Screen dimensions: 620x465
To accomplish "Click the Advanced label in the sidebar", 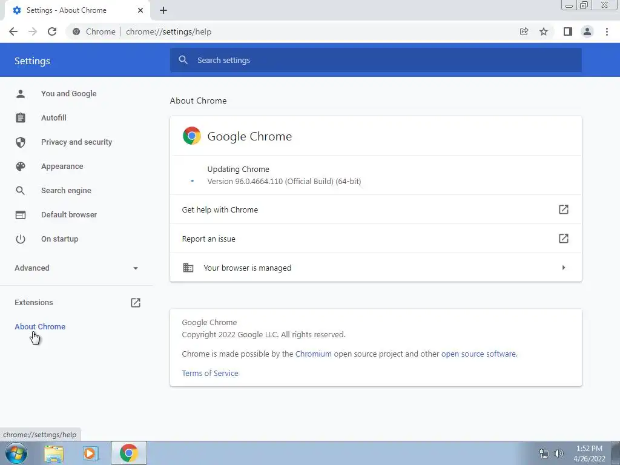I will pos(32,268).
